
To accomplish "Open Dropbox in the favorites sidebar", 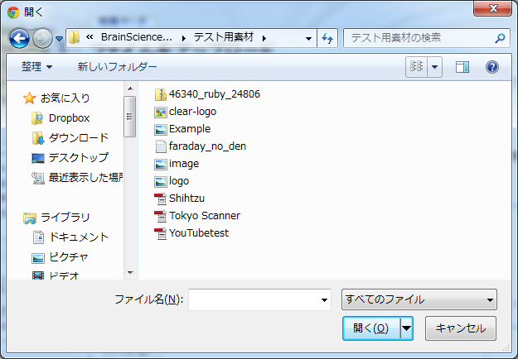I will pos(69,118).
